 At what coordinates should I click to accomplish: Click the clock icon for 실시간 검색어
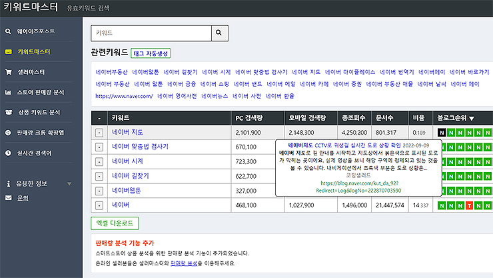coord(8,153)
